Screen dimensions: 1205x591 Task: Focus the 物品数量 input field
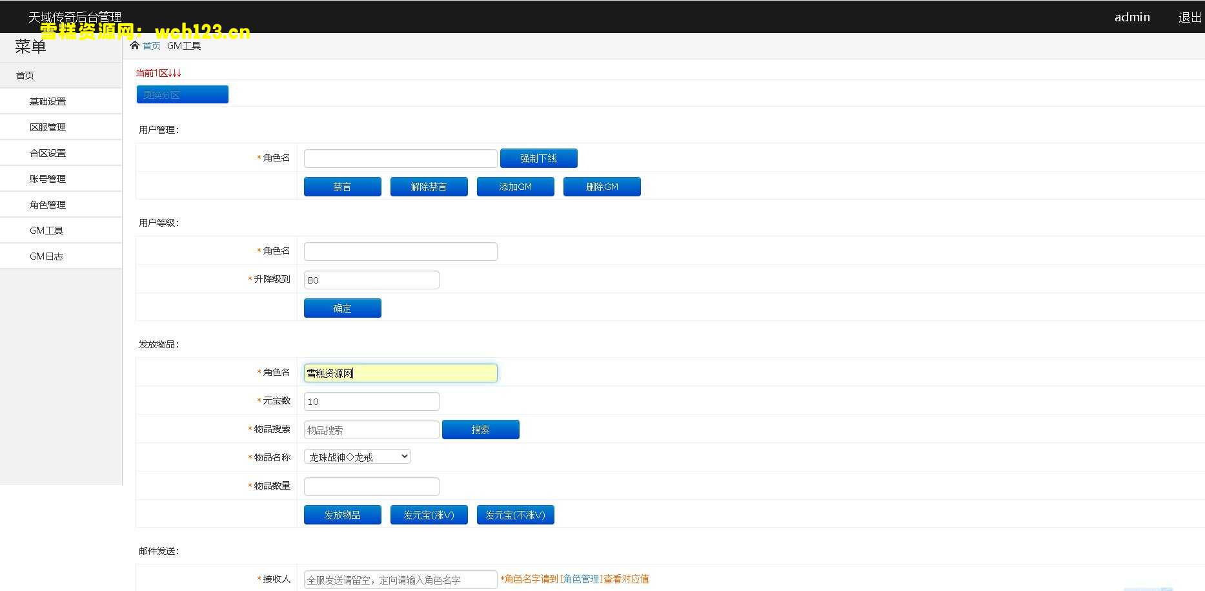click(371, 486)
